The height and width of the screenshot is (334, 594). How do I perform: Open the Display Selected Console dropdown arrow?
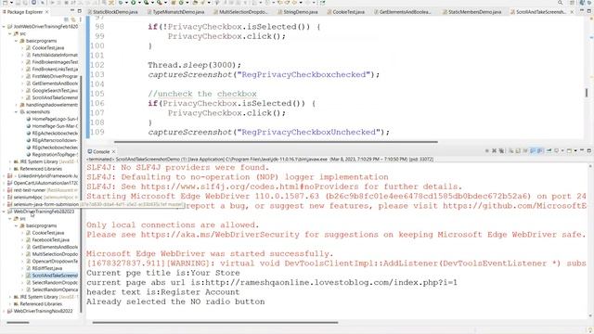(x=562, y=150)
